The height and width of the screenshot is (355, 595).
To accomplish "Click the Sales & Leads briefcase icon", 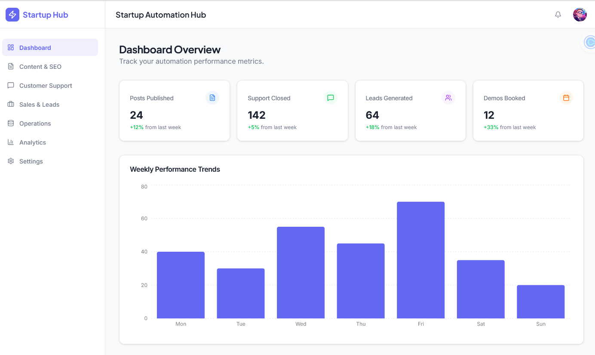I will tap(10, 104).
